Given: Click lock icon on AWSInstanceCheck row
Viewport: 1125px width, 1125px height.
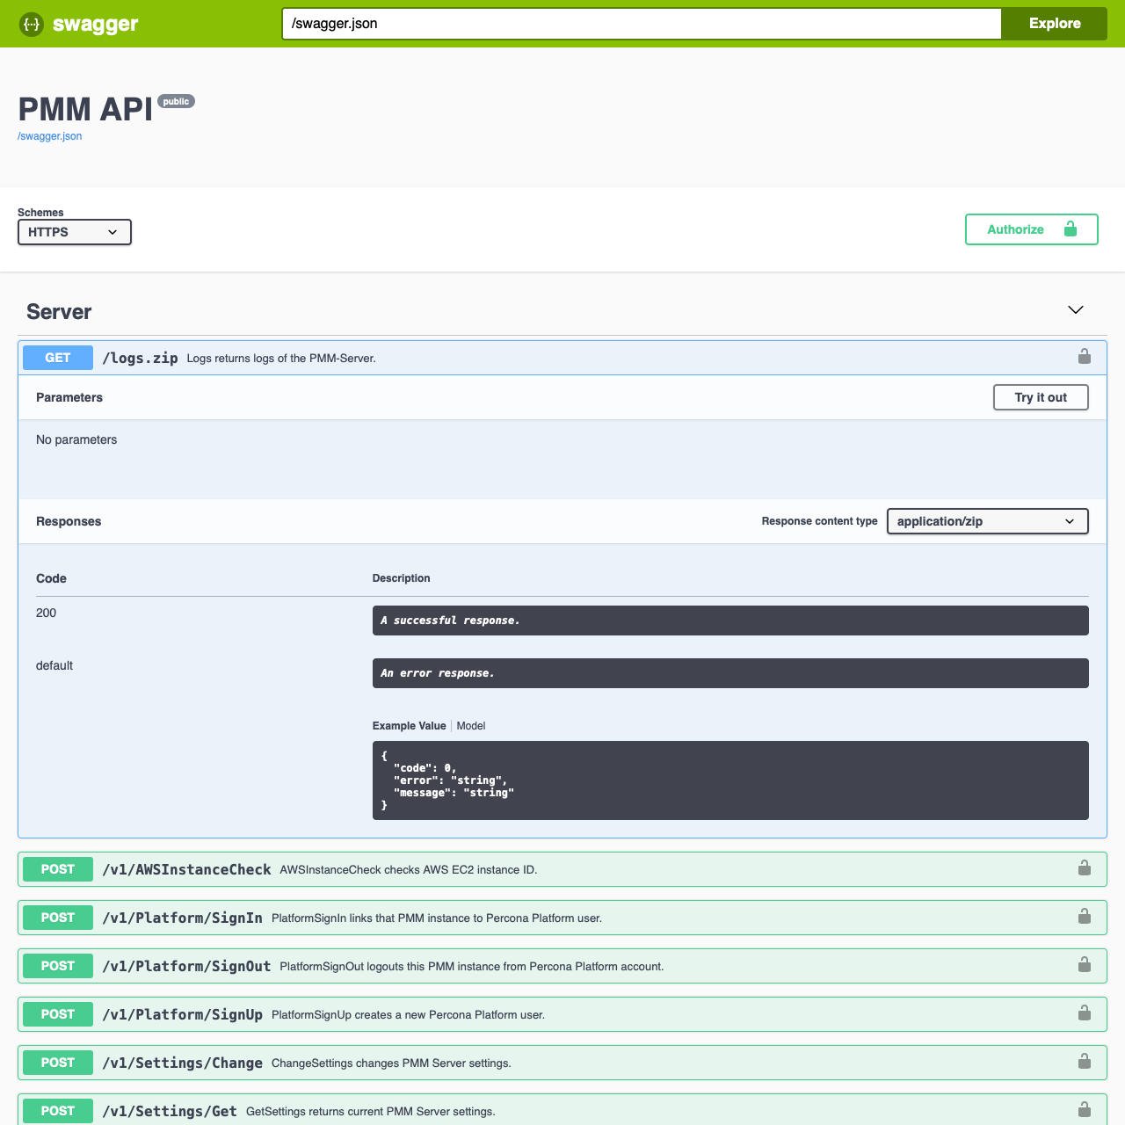Looking at the screenshot, I should pos(1084,868).
